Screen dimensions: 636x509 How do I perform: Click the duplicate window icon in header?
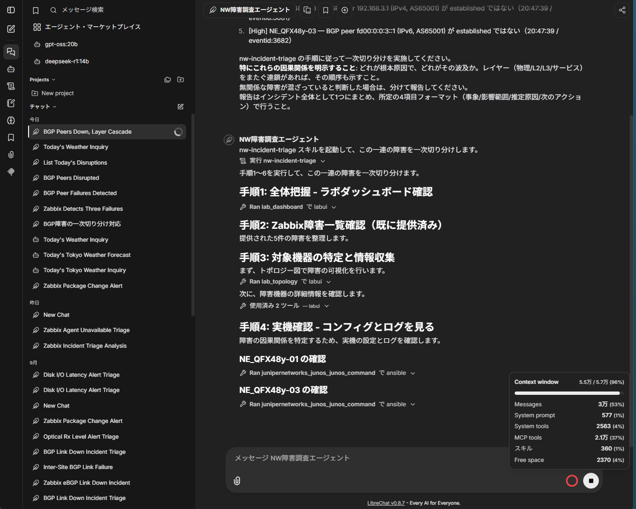pos(307,10)
